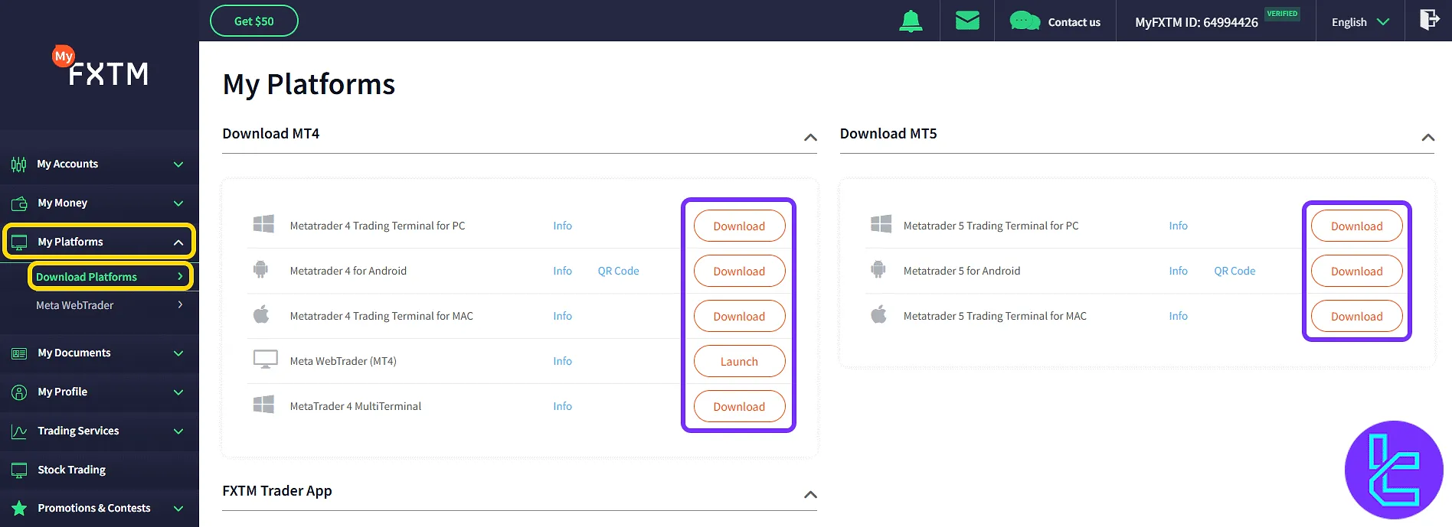This screenshot has height=527, width=1452.
Task: Click the round purple floating widget icon
Action: tap(1394, 470)
